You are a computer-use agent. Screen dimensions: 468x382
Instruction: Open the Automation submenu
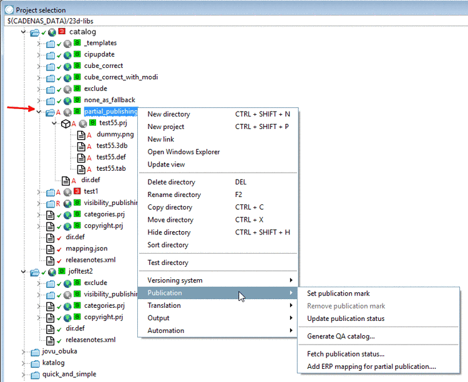tap(218, 330)
